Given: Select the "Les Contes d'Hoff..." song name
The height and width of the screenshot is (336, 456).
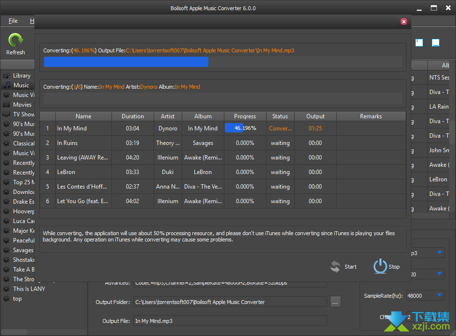Looking at the screenshot, I should [82, 187].
